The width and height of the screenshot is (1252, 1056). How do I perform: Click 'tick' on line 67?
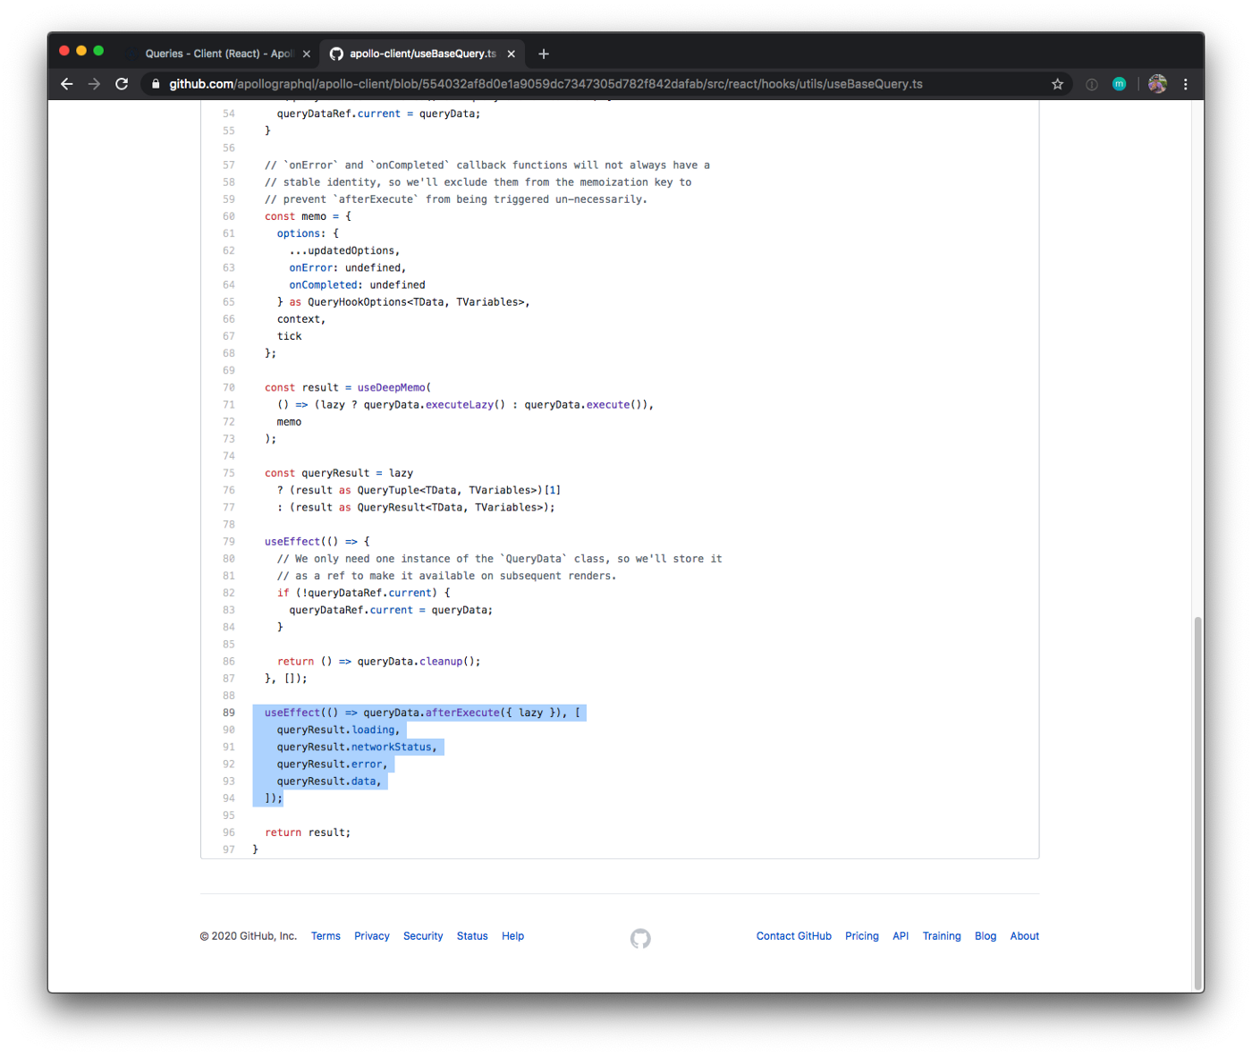[x=289, y=336]
